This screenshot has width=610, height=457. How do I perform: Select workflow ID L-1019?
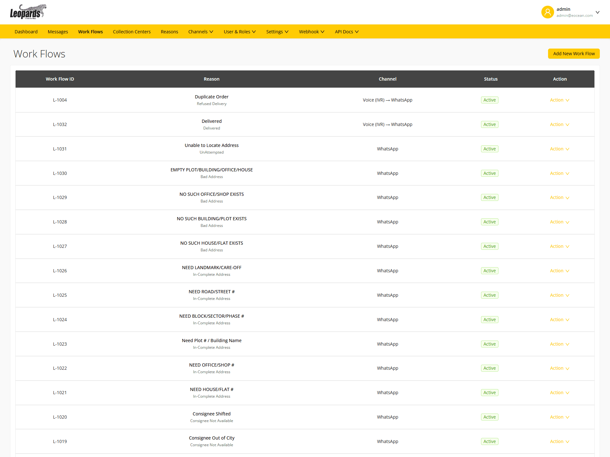click(60, 441)
